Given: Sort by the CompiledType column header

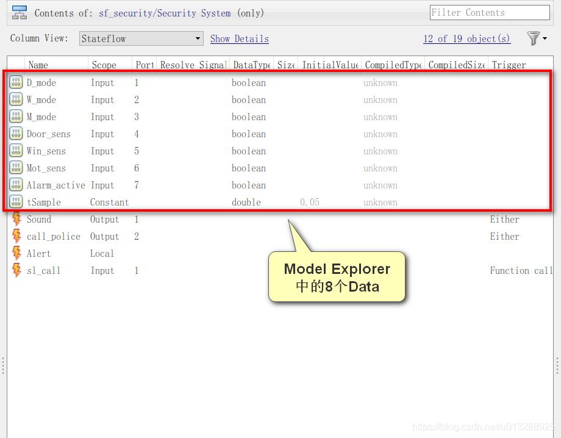Looking at the screenshot, I should point(393,65).
